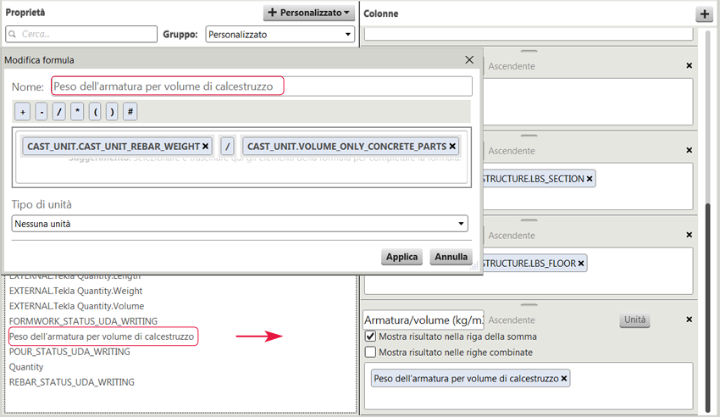Select Peso dell'armatura property in list

102,336
